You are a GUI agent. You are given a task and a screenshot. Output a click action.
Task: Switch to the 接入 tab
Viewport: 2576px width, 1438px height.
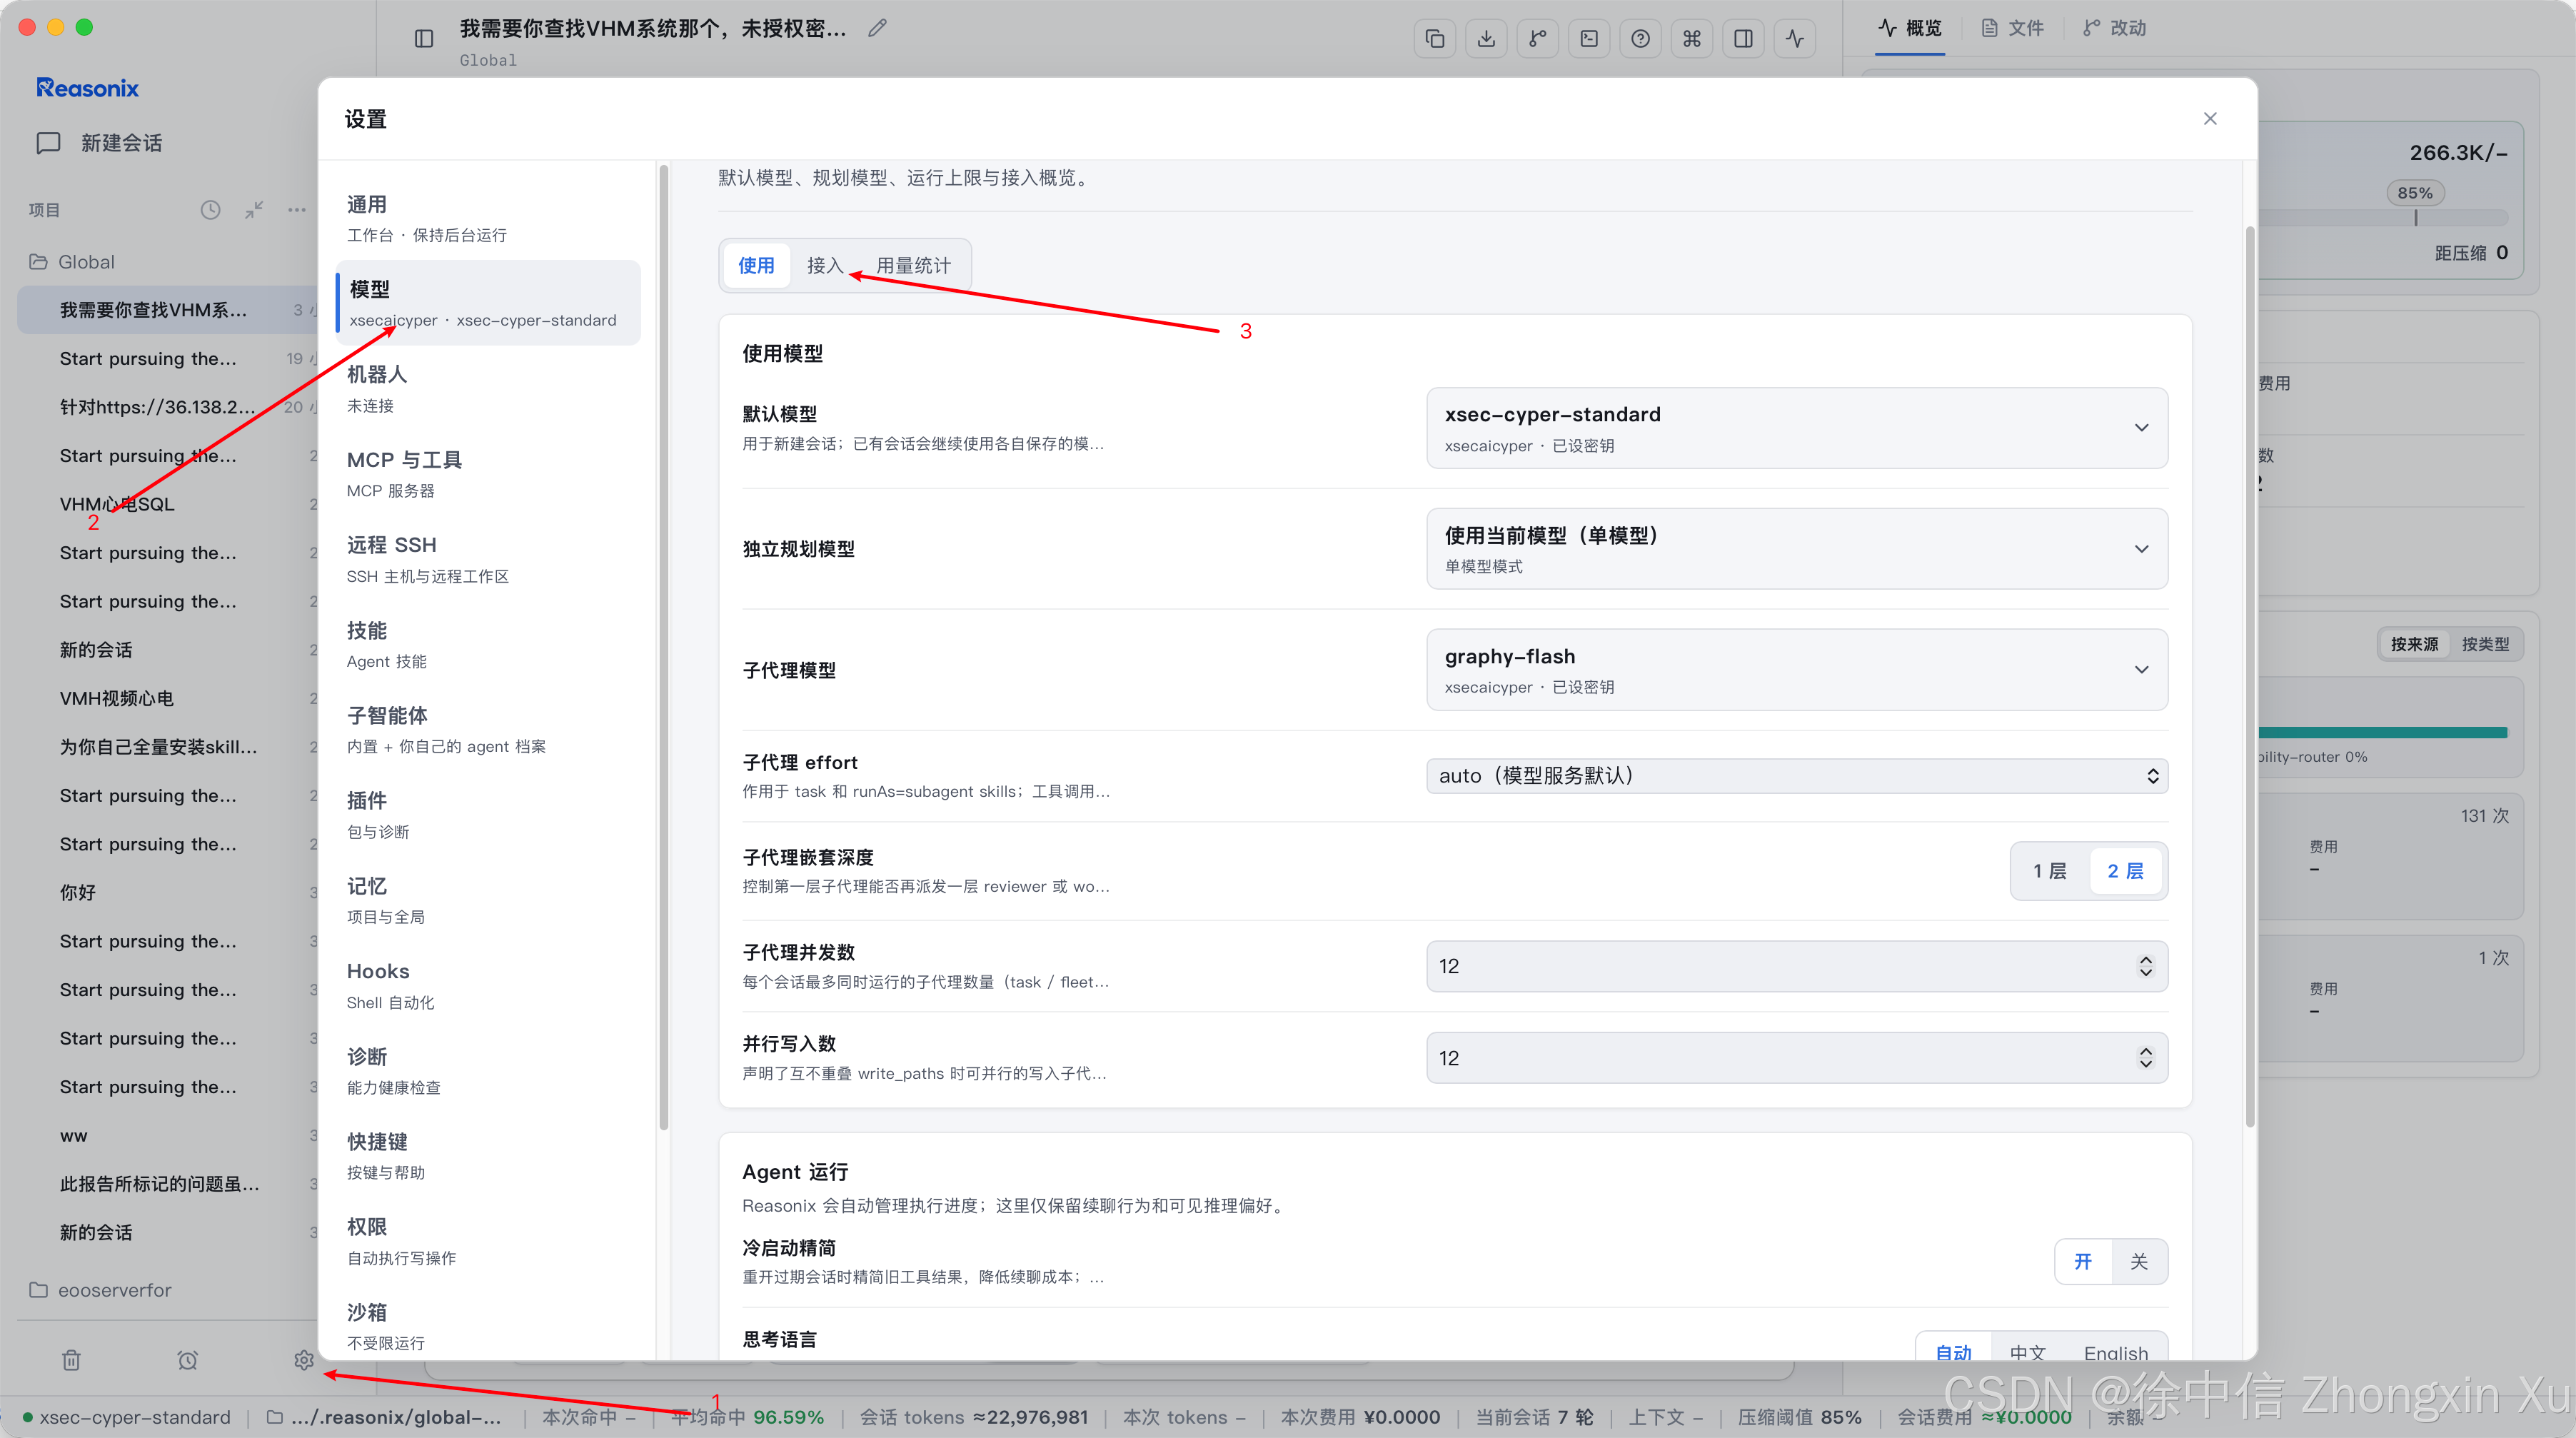click(x=825, y=266)
